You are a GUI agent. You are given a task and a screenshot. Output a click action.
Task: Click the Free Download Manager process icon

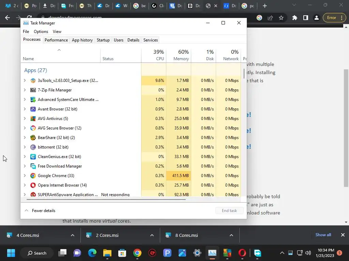(33, 166)
